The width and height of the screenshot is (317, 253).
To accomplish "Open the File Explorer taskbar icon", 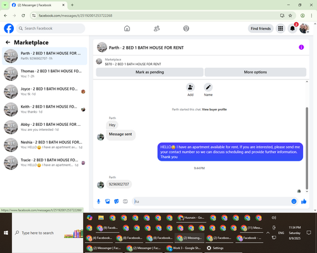I will 101,218.
